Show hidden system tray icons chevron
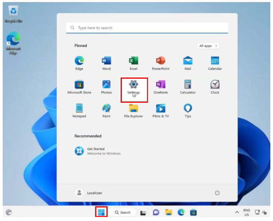The image size is (273, 221). pyautogui.click(x=237, y=212)
